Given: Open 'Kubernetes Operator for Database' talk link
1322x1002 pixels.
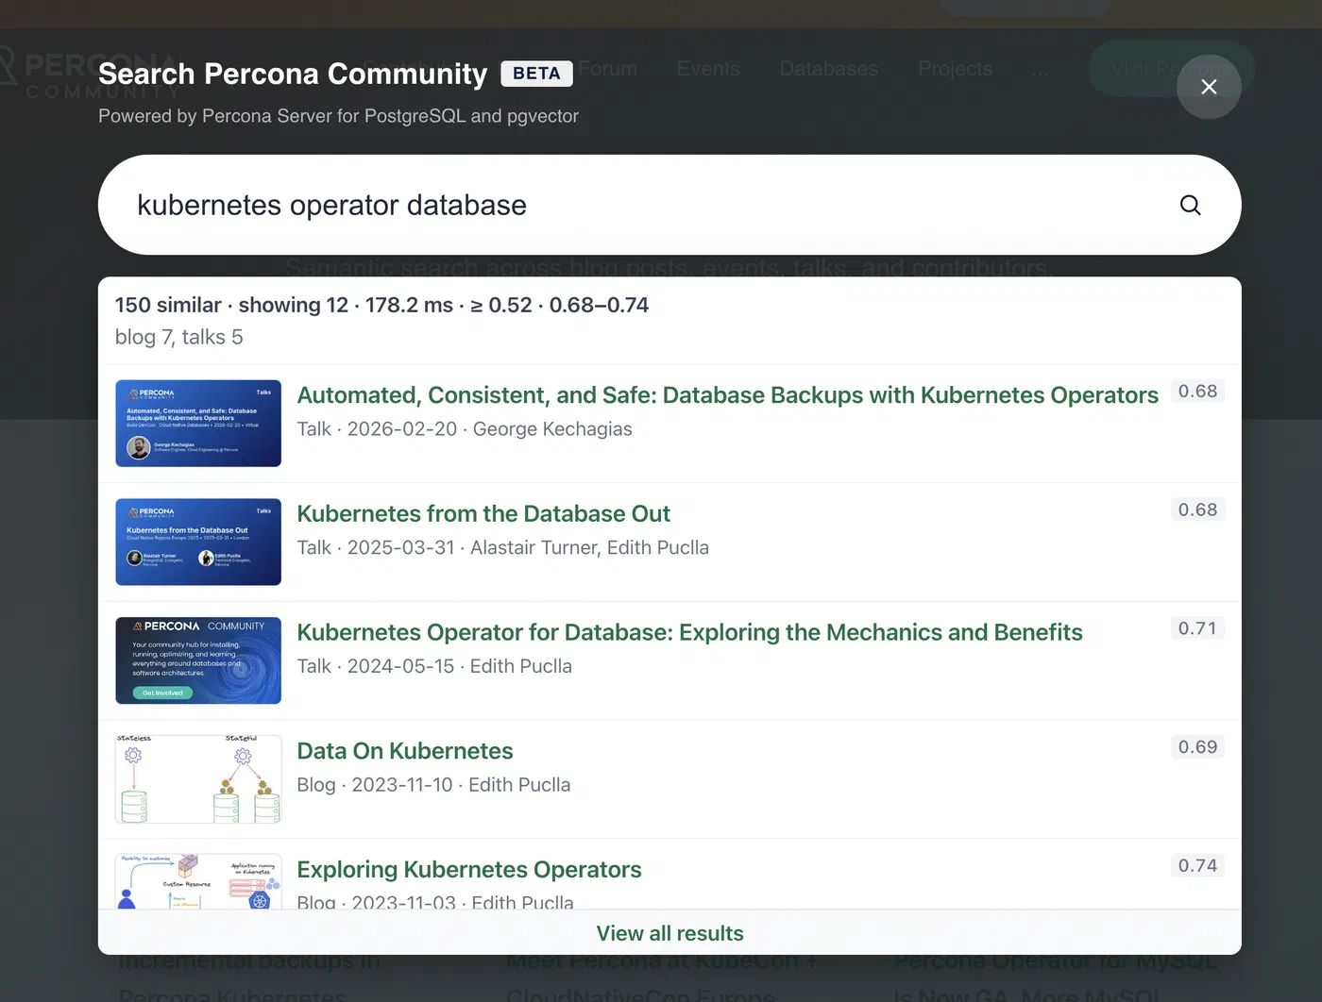Looking at the screenshot, I should pyautogui.click(x=689, y=632).
